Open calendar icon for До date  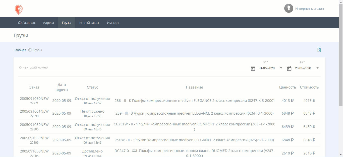tap(289, 68)
